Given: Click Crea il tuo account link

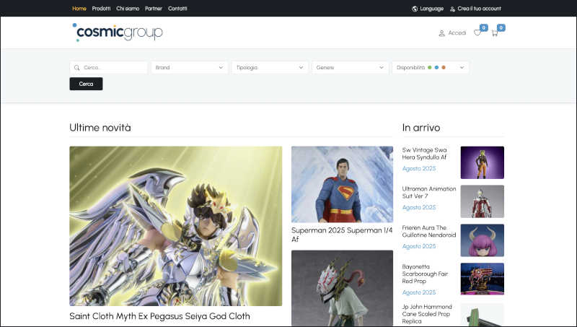Looking at the screenshot, I should click(x=479, y=9).
